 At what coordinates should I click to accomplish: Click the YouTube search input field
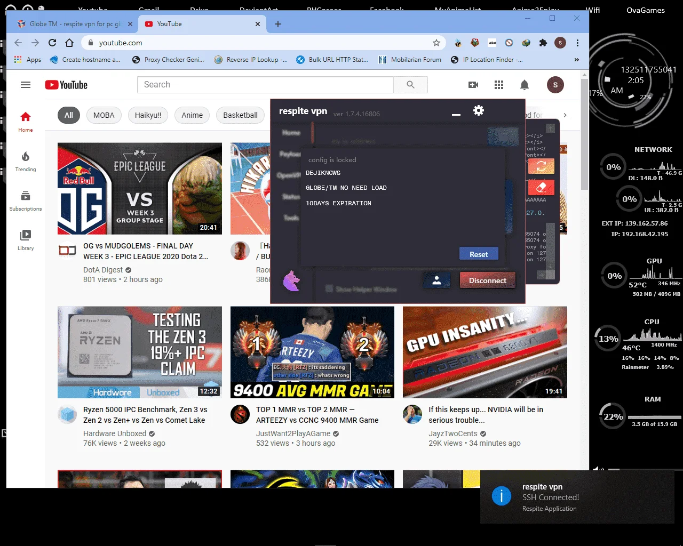(x=266, y=85)
